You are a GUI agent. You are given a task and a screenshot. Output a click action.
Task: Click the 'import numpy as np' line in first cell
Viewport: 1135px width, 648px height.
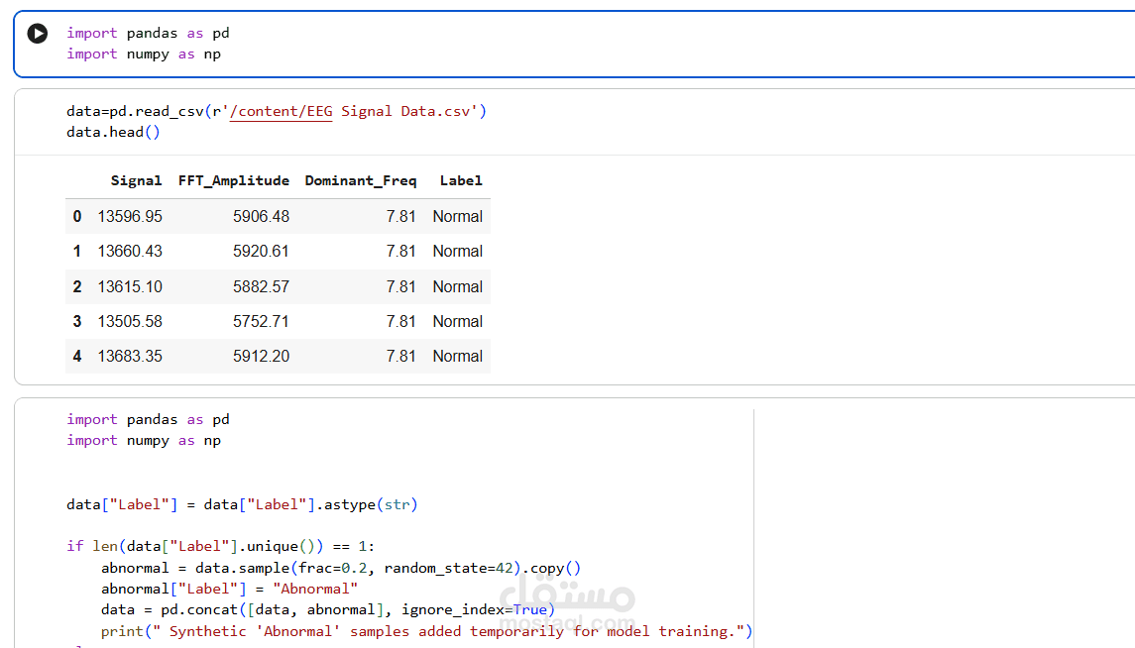coord(144,54)
